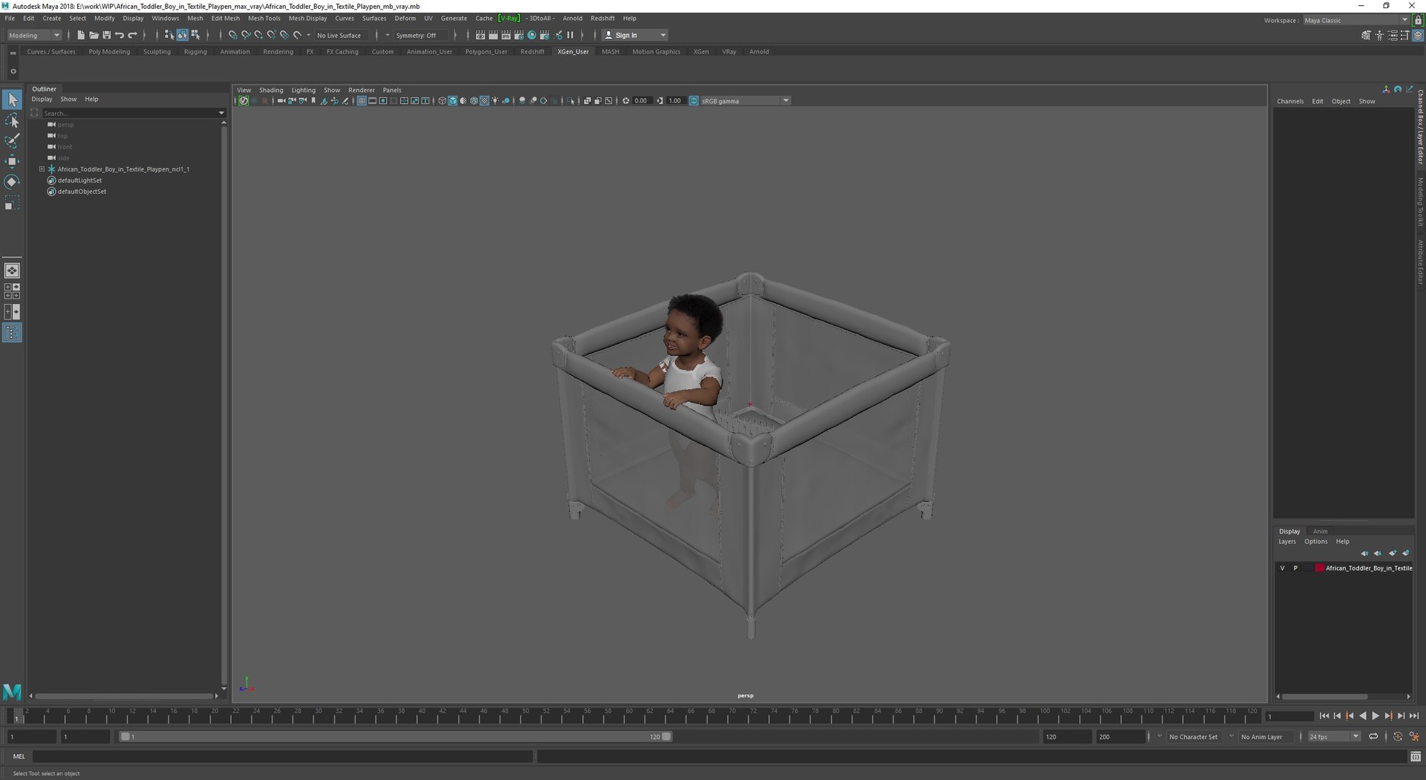Activate the Rotate tool
Viewport: 1426px width, 780px height.
pyautogui.click(x=13, y=182)
